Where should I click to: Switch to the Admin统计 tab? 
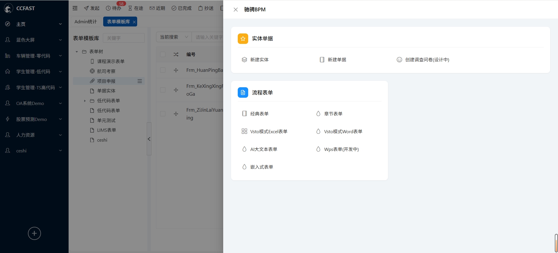tap(86, 22)
